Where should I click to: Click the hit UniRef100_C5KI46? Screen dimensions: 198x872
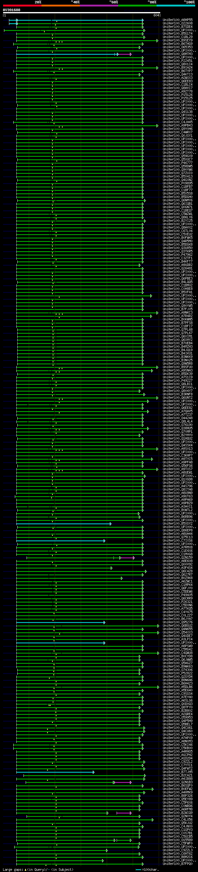tap(178, 744)
